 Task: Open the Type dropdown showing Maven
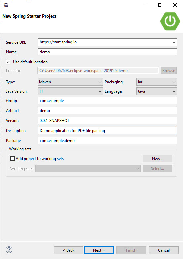pos(70,82)
